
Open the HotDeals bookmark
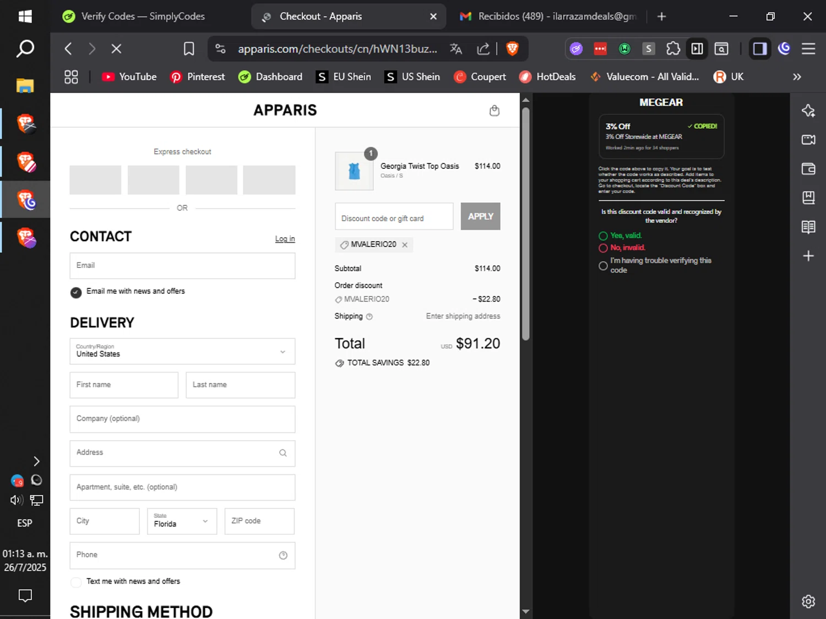[547, 77]
